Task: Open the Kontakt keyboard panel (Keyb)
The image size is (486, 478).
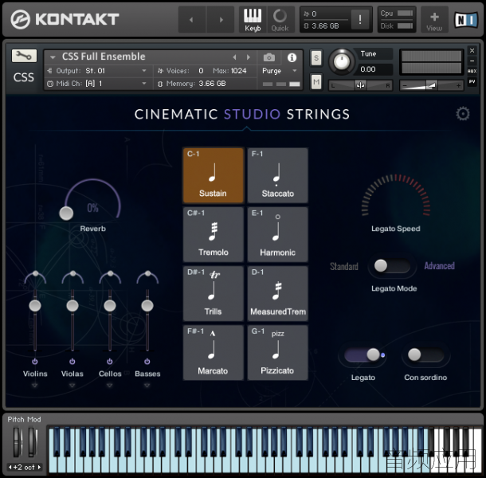Action: tap(253, 20)
